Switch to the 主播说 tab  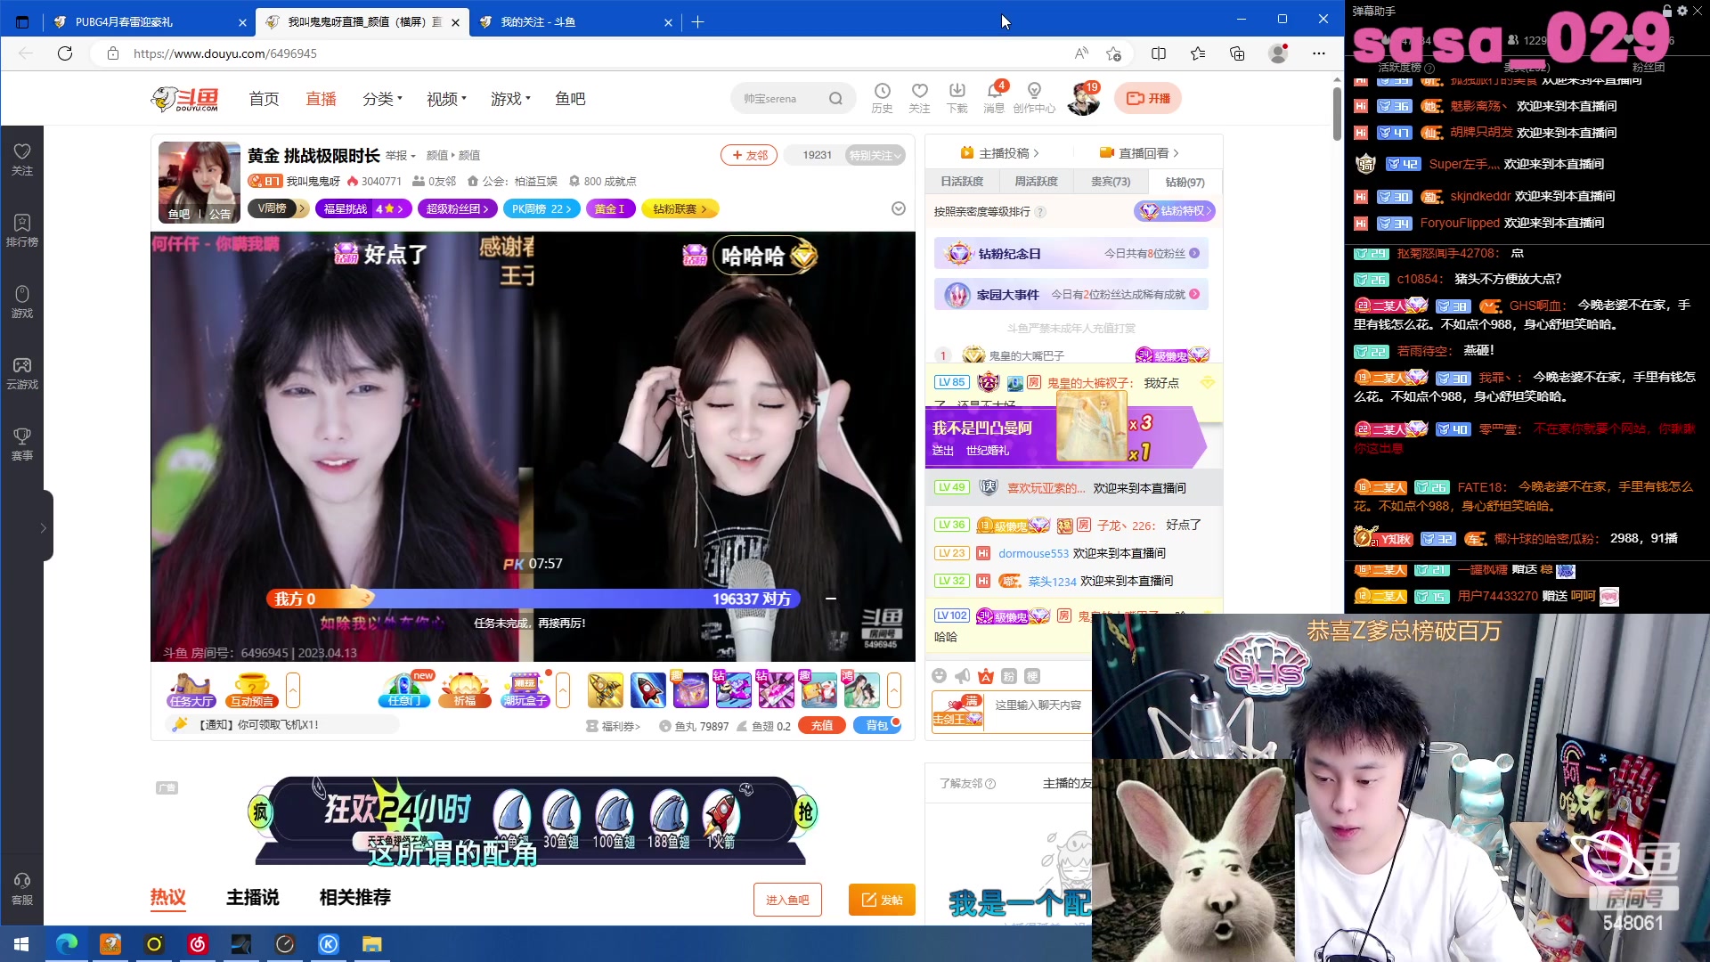point(252,897)
